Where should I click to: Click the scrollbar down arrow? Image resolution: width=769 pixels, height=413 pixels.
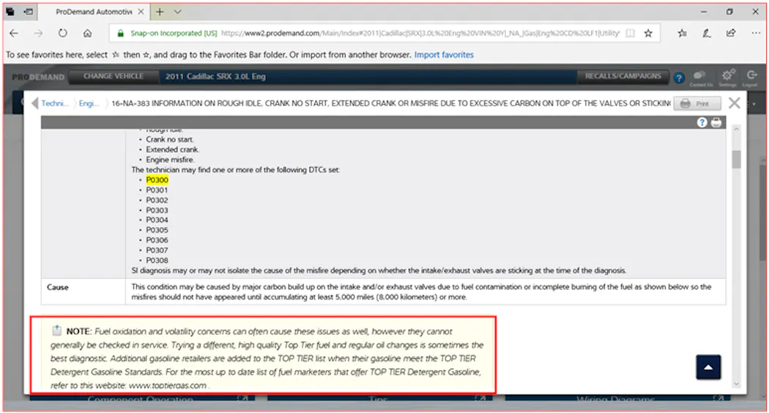(736, 384)
